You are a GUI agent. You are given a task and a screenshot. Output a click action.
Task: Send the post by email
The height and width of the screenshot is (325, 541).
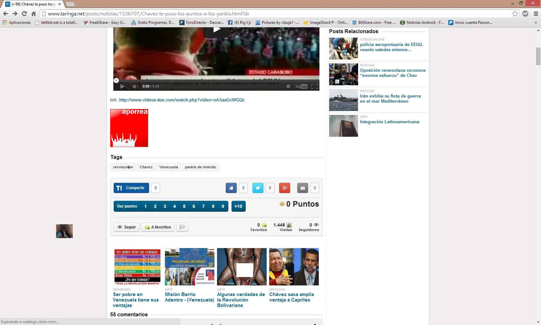click(x=303, y=188)
